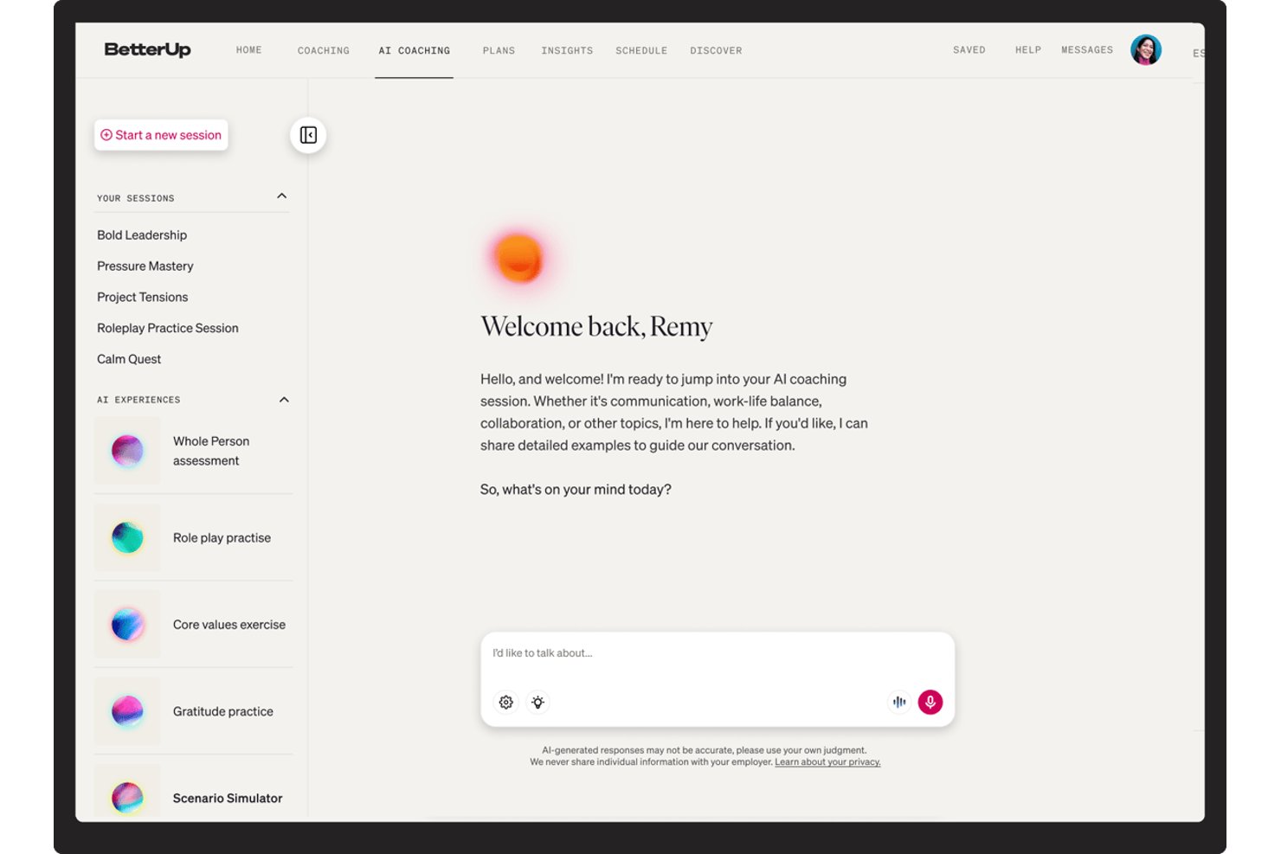The image size is (1281, 854).
Task: Open Saved items
Action: 969,50
